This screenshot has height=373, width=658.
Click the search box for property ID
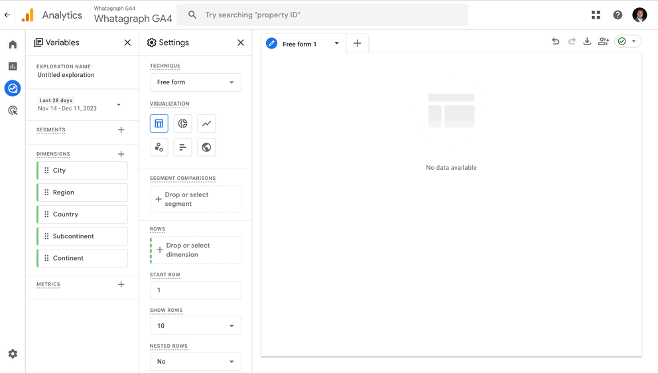322,15
